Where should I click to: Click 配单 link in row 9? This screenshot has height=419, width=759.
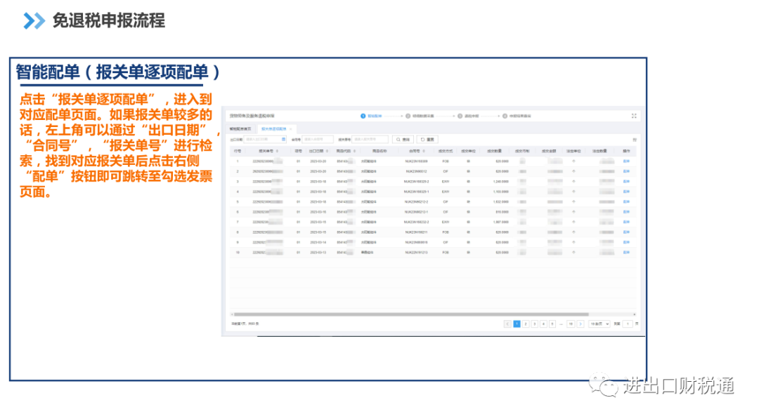pyautogui.click(x=626, y=243)
